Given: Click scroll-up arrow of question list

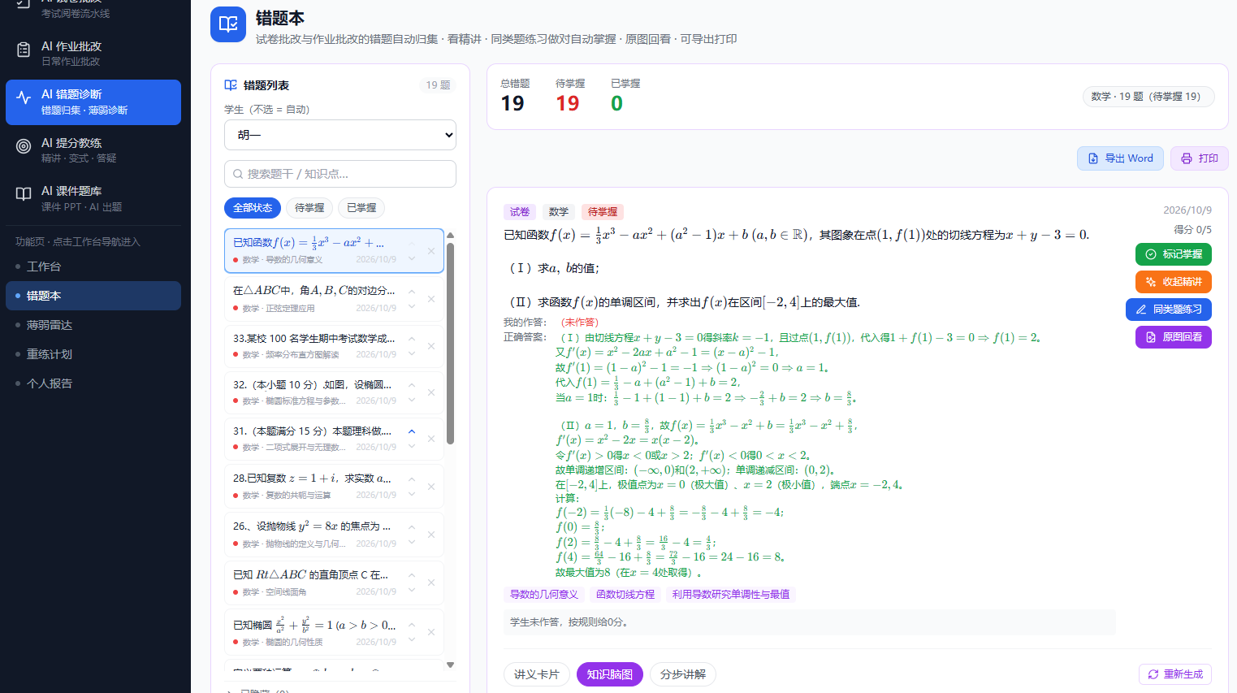Looking at the screenshot, I should click(x=450, y=236).
